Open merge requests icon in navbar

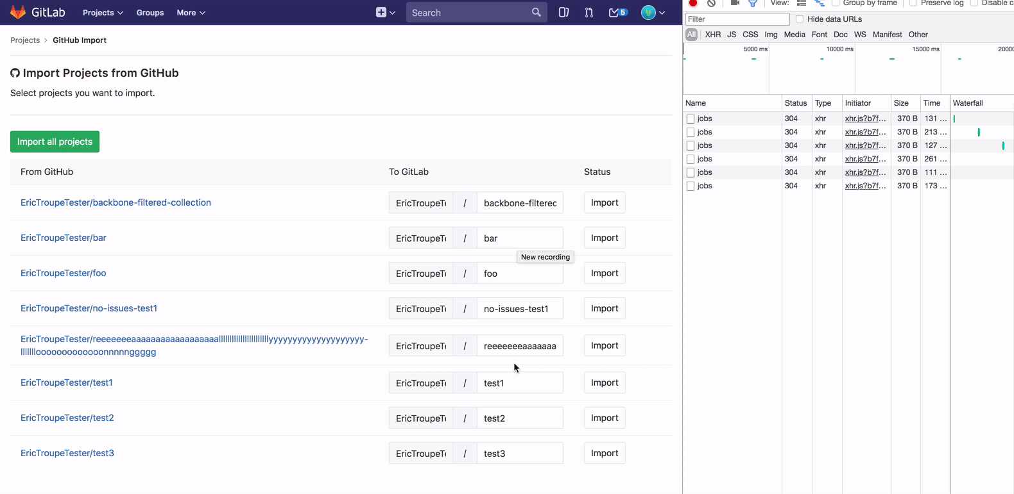pos(589,12)
